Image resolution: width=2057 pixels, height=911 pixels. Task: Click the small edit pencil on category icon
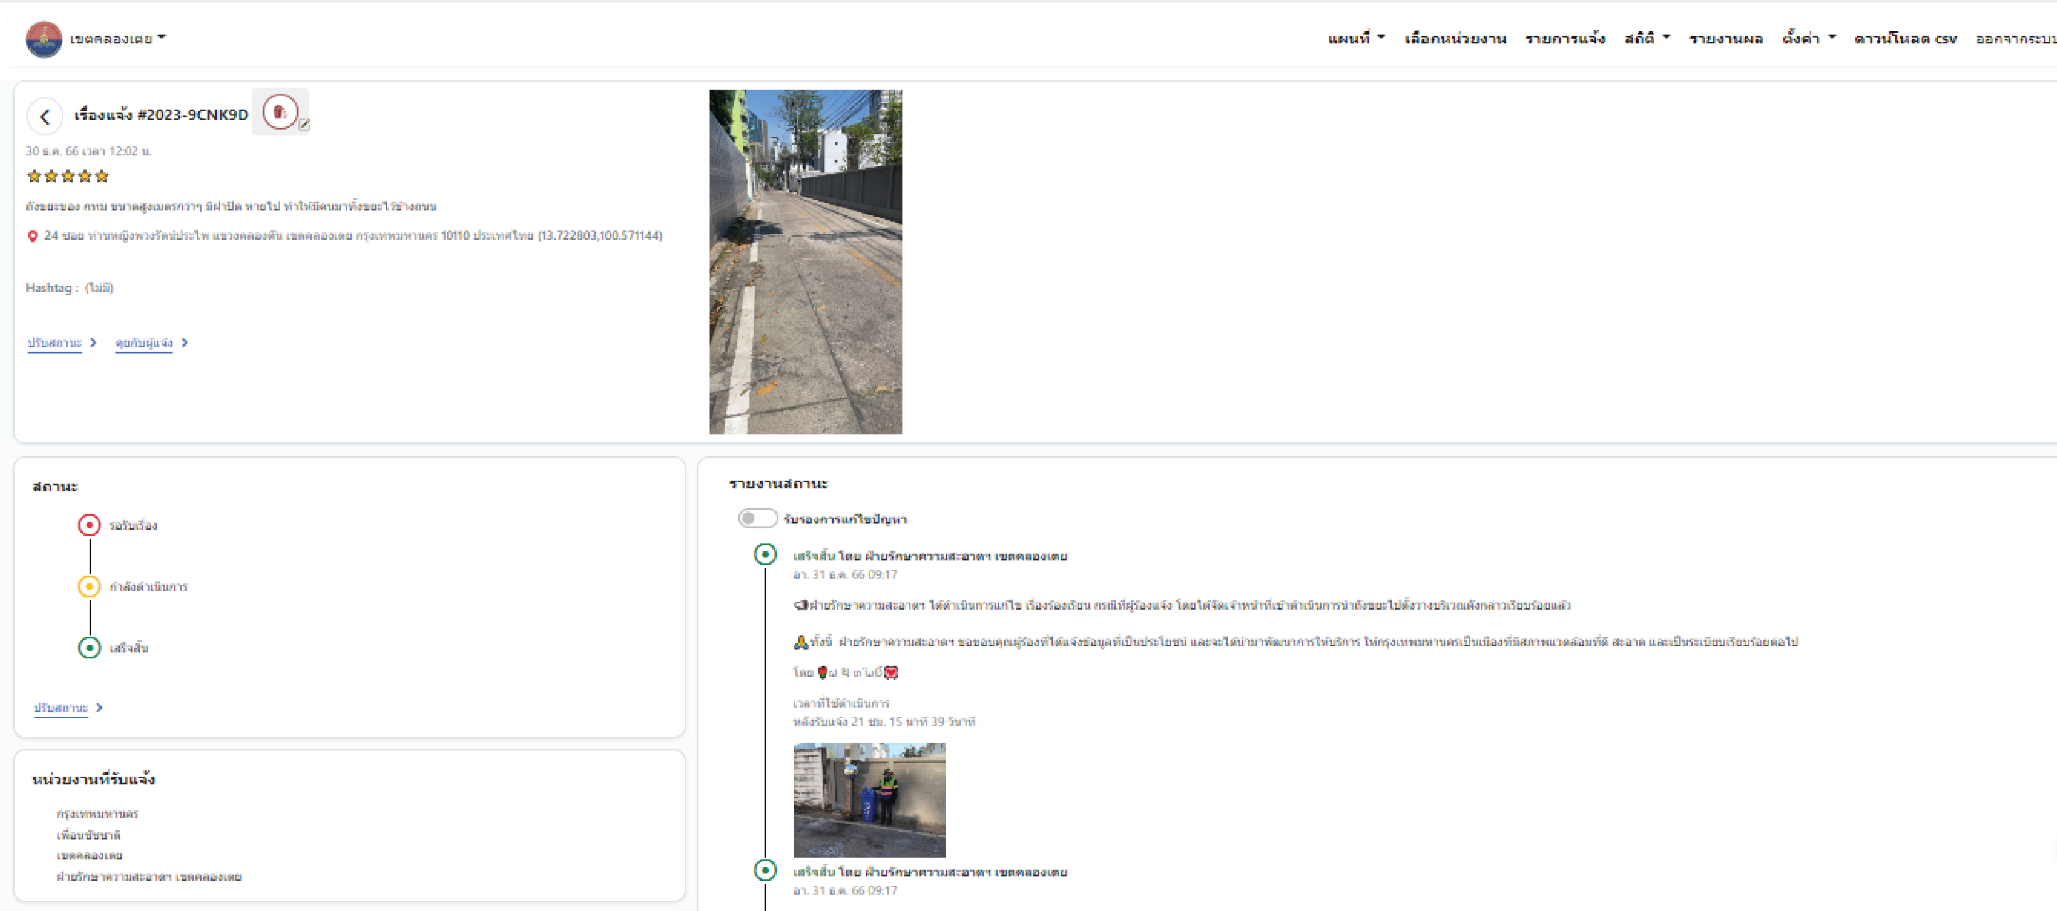(x=304, y=124)
